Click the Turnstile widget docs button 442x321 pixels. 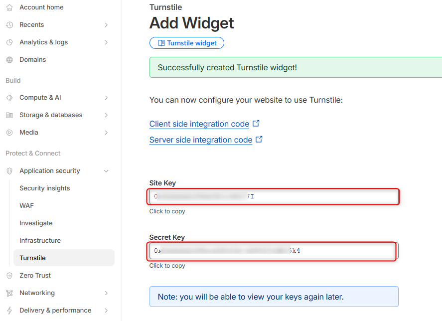(x=187, y=43)
